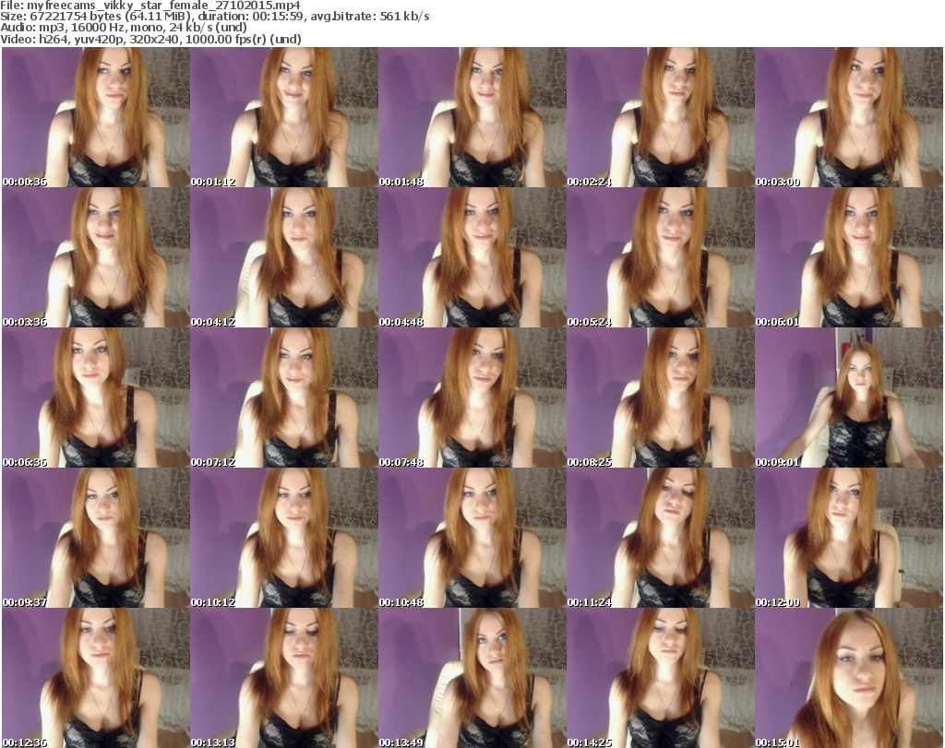Choose the frame labeled 00:04:48

(x=472, y=257)
